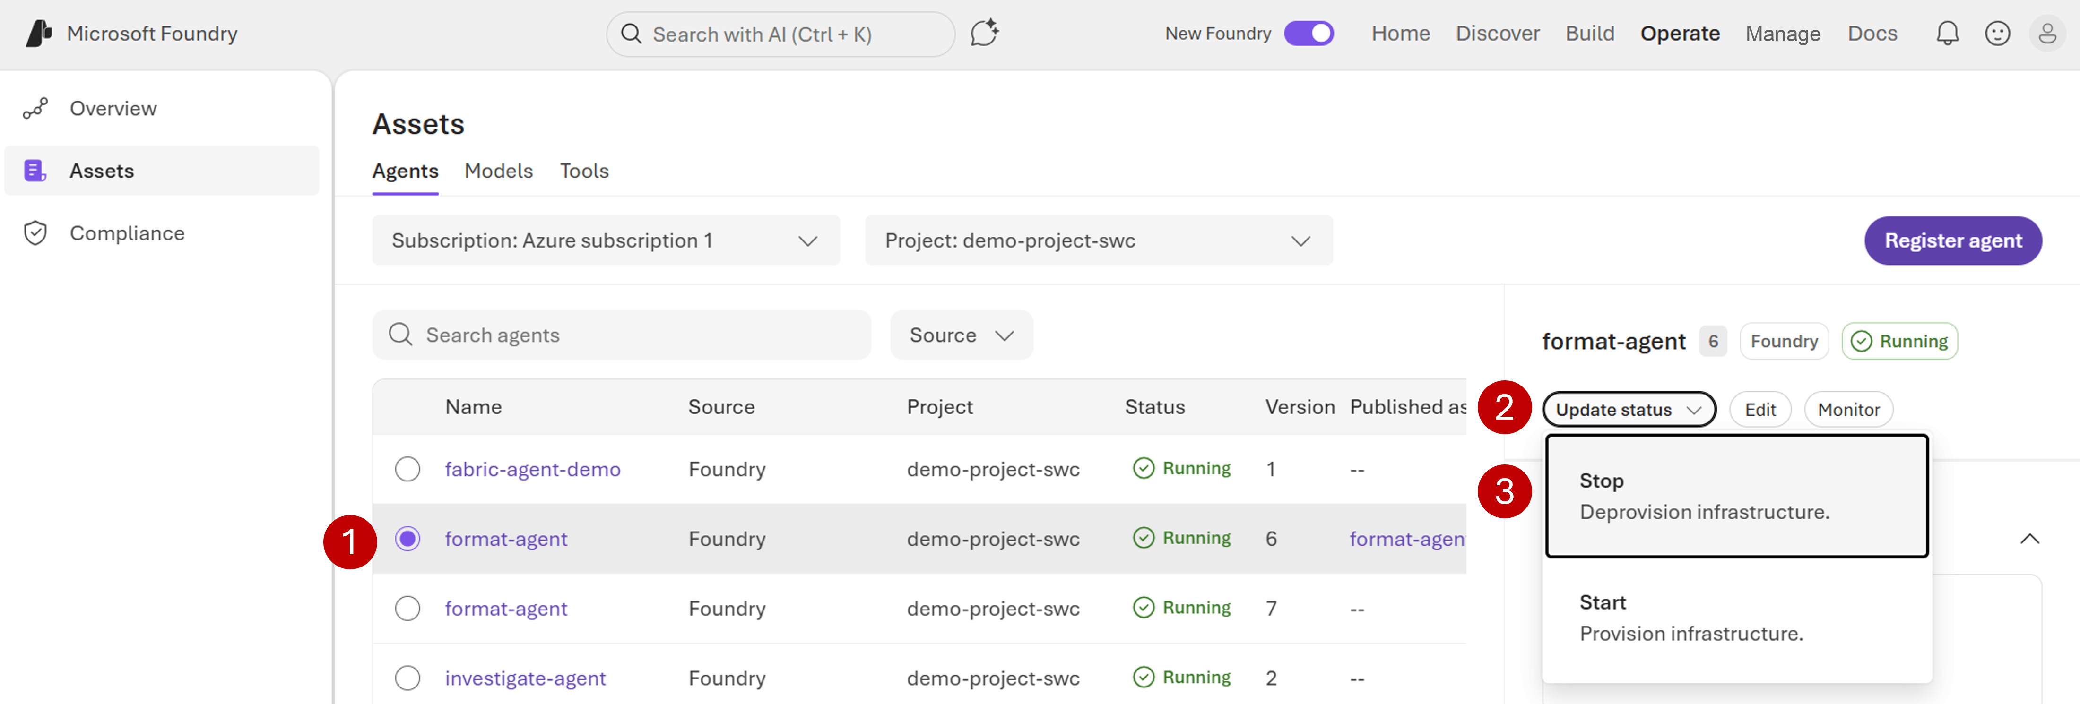Click the search magnifier icon in top bar
2080x704 pixels.
(x=632, y=34)
